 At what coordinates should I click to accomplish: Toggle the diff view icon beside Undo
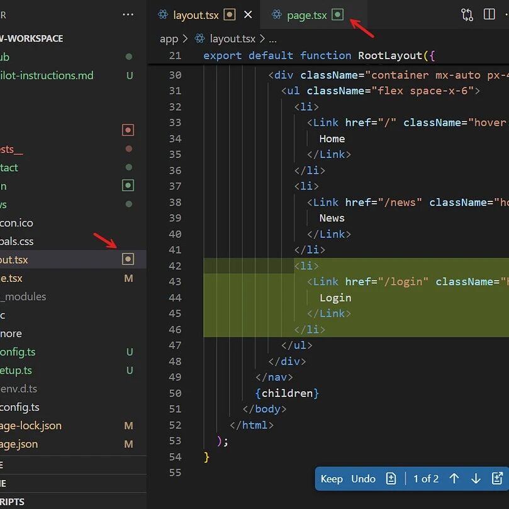point(391,479)
